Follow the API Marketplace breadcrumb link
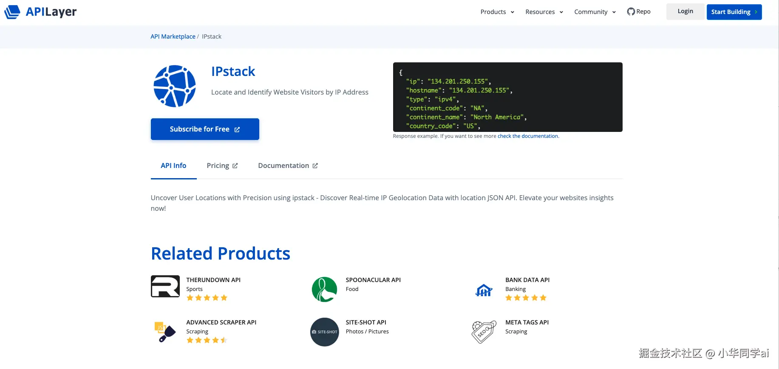The height and width of the screenshot is (369, 779). 173,36
